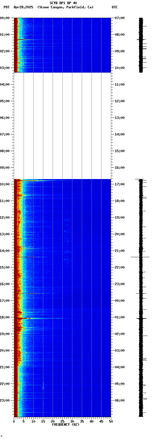Click the 12:00 PDT time label

5,218
